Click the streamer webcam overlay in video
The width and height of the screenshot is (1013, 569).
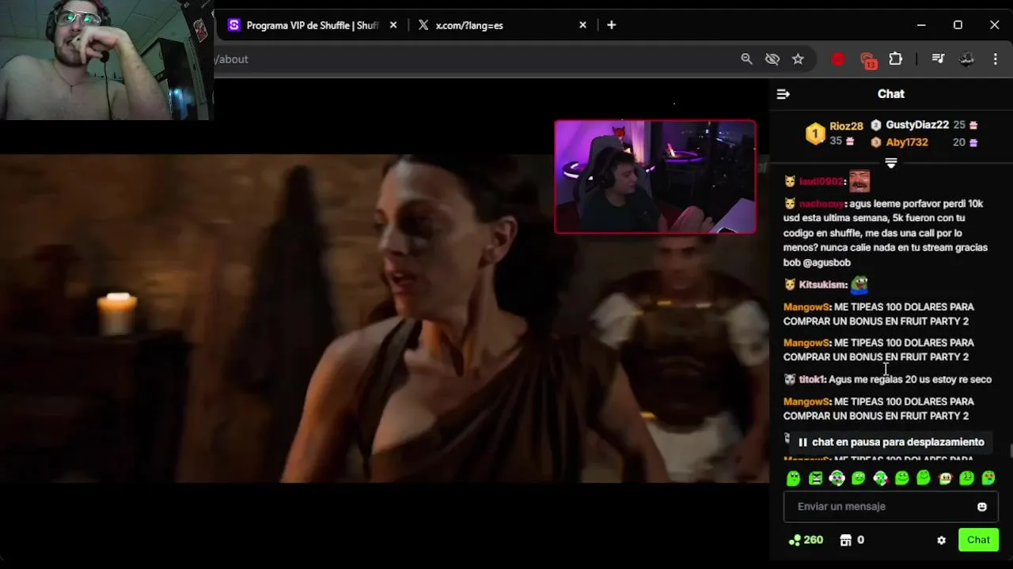tap(655, 177)
